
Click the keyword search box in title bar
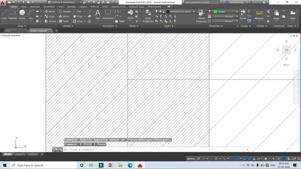(202, 2)
